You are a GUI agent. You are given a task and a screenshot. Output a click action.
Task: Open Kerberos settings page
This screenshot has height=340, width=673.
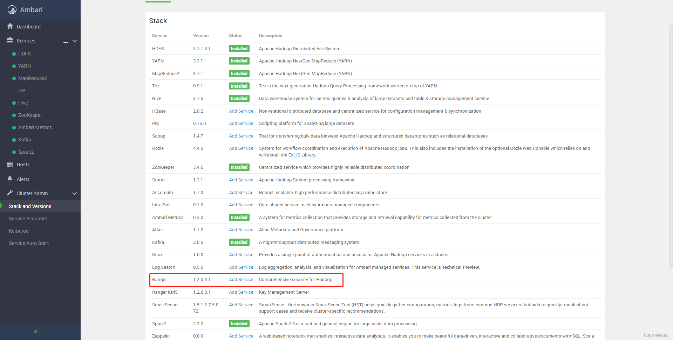[x=19, y=231]
